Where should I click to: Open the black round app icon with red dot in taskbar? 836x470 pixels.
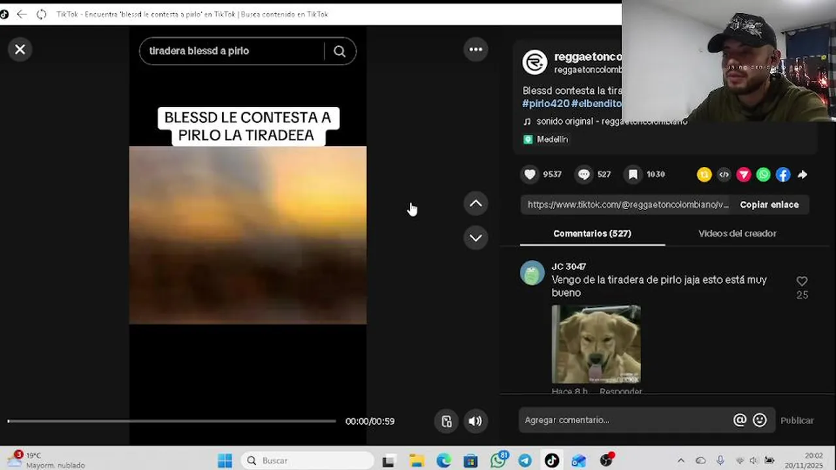click(607, 460)
